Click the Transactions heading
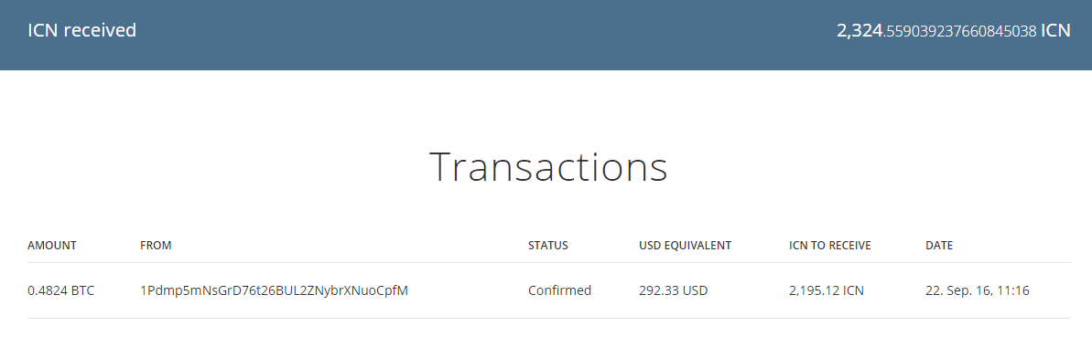Viewport: 1092px width, 337px height. (x=548, y=167)
